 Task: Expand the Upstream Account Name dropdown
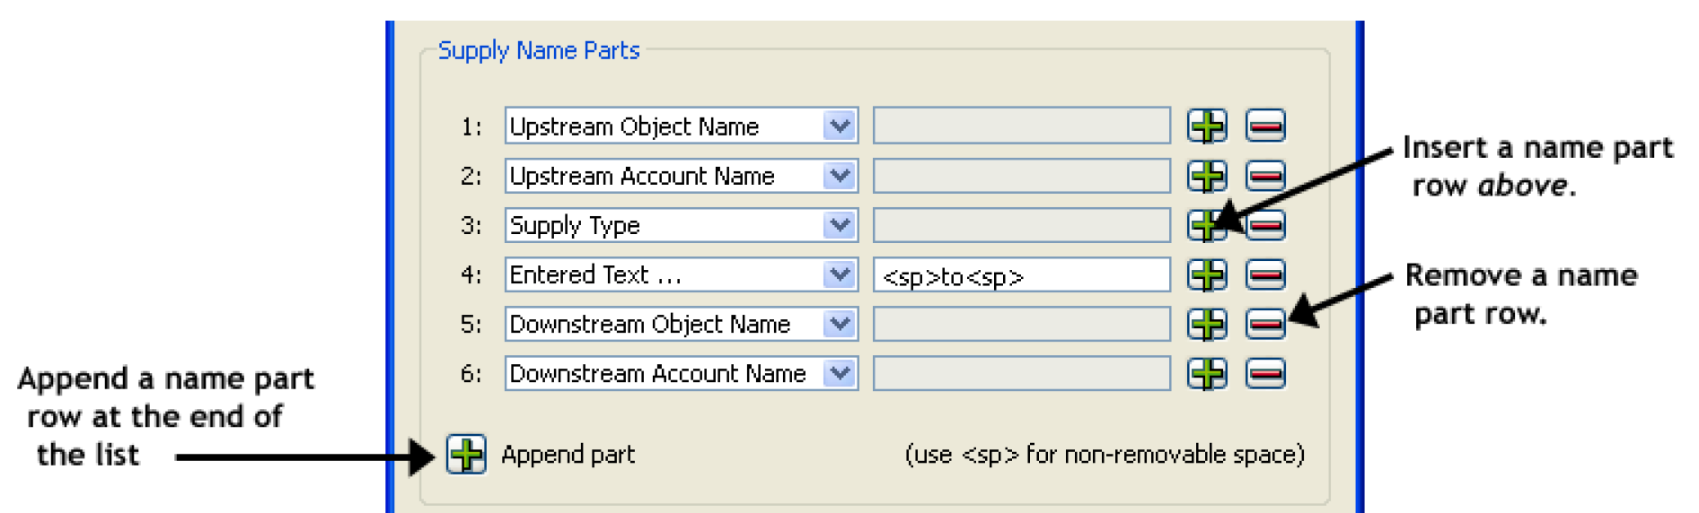click(840, 176)
